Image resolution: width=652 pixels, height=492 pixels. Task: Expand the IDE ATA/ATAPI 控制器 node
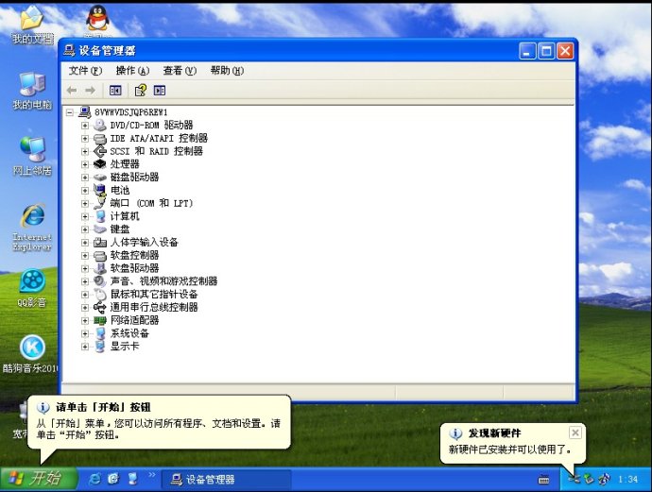(x=85, y=138)
